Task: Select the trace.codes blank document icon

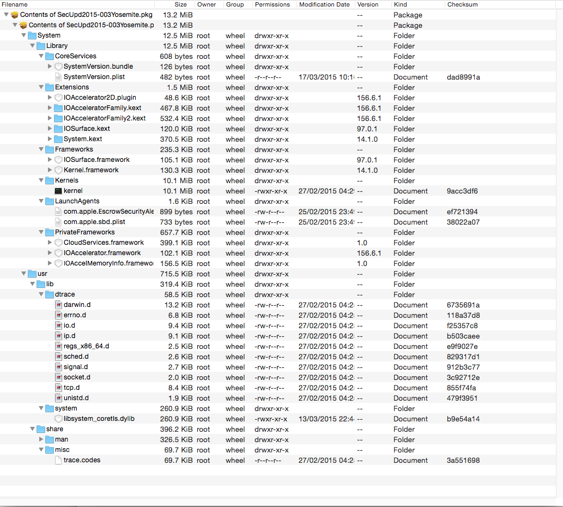Action: (58, 460)
